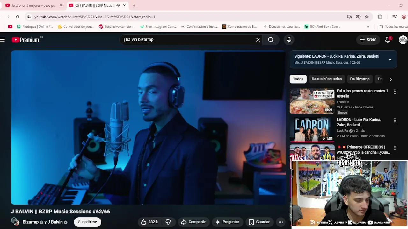Image resolution: width=408 pixels, height=229 pixels.
Task: Collapse the Mix playlist panel chevron
Action: pos(390,59)
